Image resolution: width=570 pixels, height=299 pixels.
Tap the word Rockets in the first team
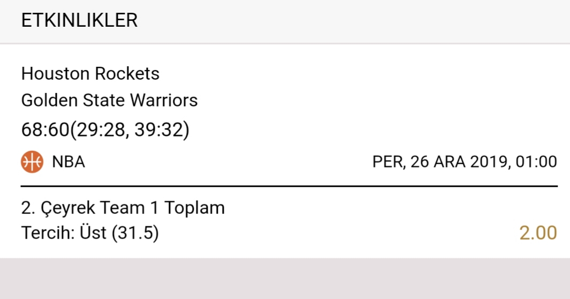click(x=127, y=74)
